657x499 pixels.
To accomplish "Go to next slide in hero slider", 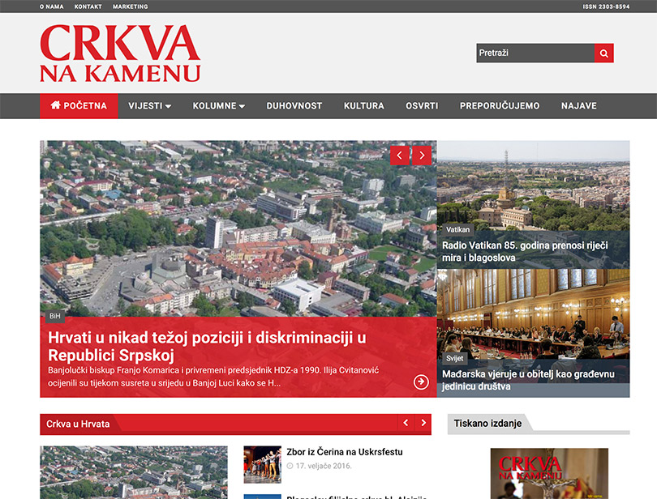I will [422, 156].
